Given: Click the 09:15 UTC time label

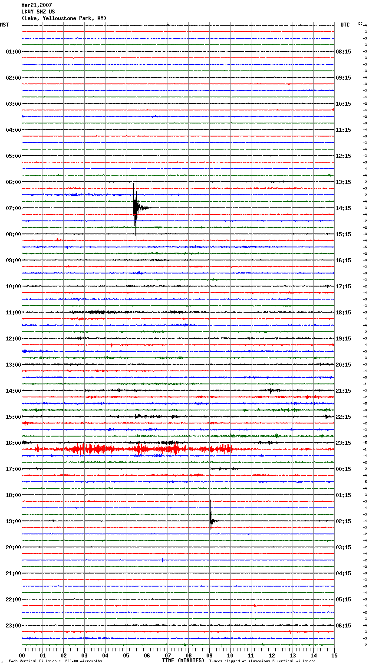Looking at the screenshot, I should [343, 78].
